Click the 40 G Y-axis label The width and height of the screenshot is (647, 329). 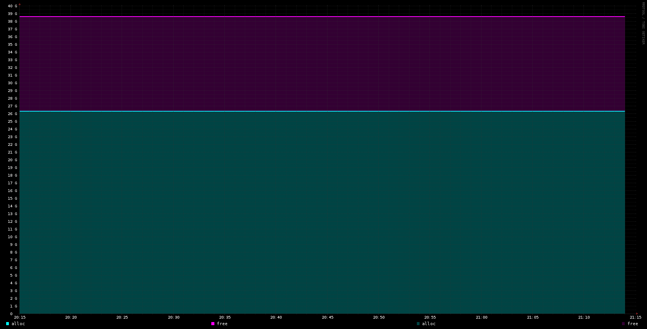(x=12, y=6)
